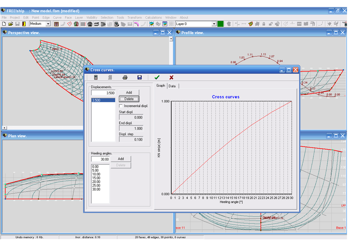Click the Start displ. field
348x241 pixels.
[131, 117]
